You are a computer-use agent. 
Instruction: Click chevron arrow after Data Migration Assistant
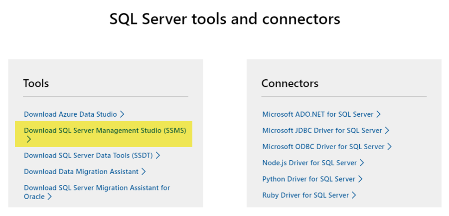[144, 172]
